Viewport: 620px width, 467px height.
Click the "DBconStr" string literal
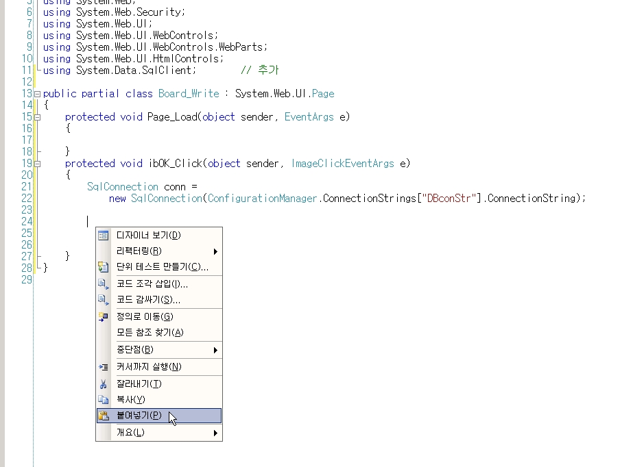point(449,198)
